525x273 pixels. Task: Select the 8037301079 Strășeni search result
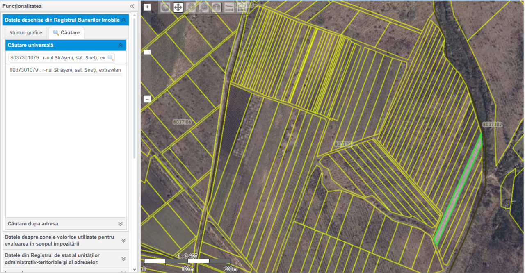[x=65, y=70]
